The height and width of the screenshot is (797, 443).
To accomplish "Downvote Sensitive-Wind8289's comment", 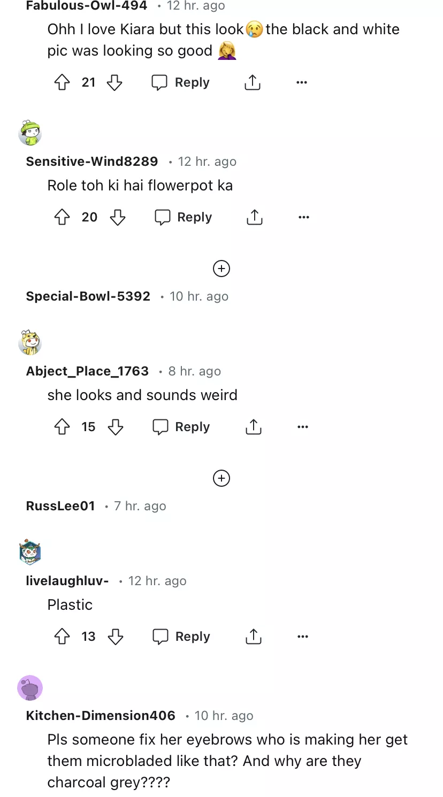I will [117, 217].
